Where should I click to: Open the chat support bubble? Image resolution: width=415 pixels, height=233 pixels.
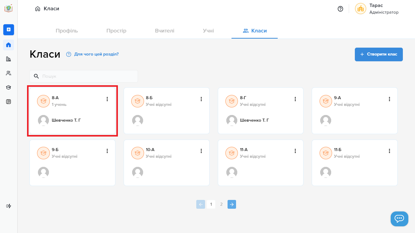click(x=399, y=219)
